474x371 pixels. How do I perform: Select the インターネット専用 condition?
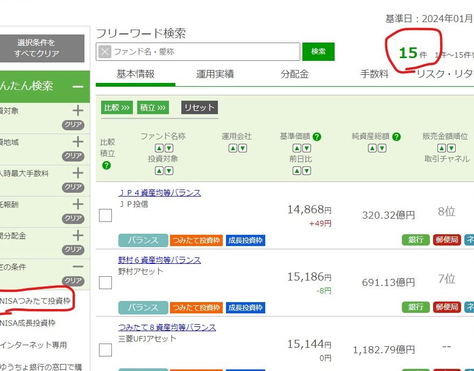[33, 345]
